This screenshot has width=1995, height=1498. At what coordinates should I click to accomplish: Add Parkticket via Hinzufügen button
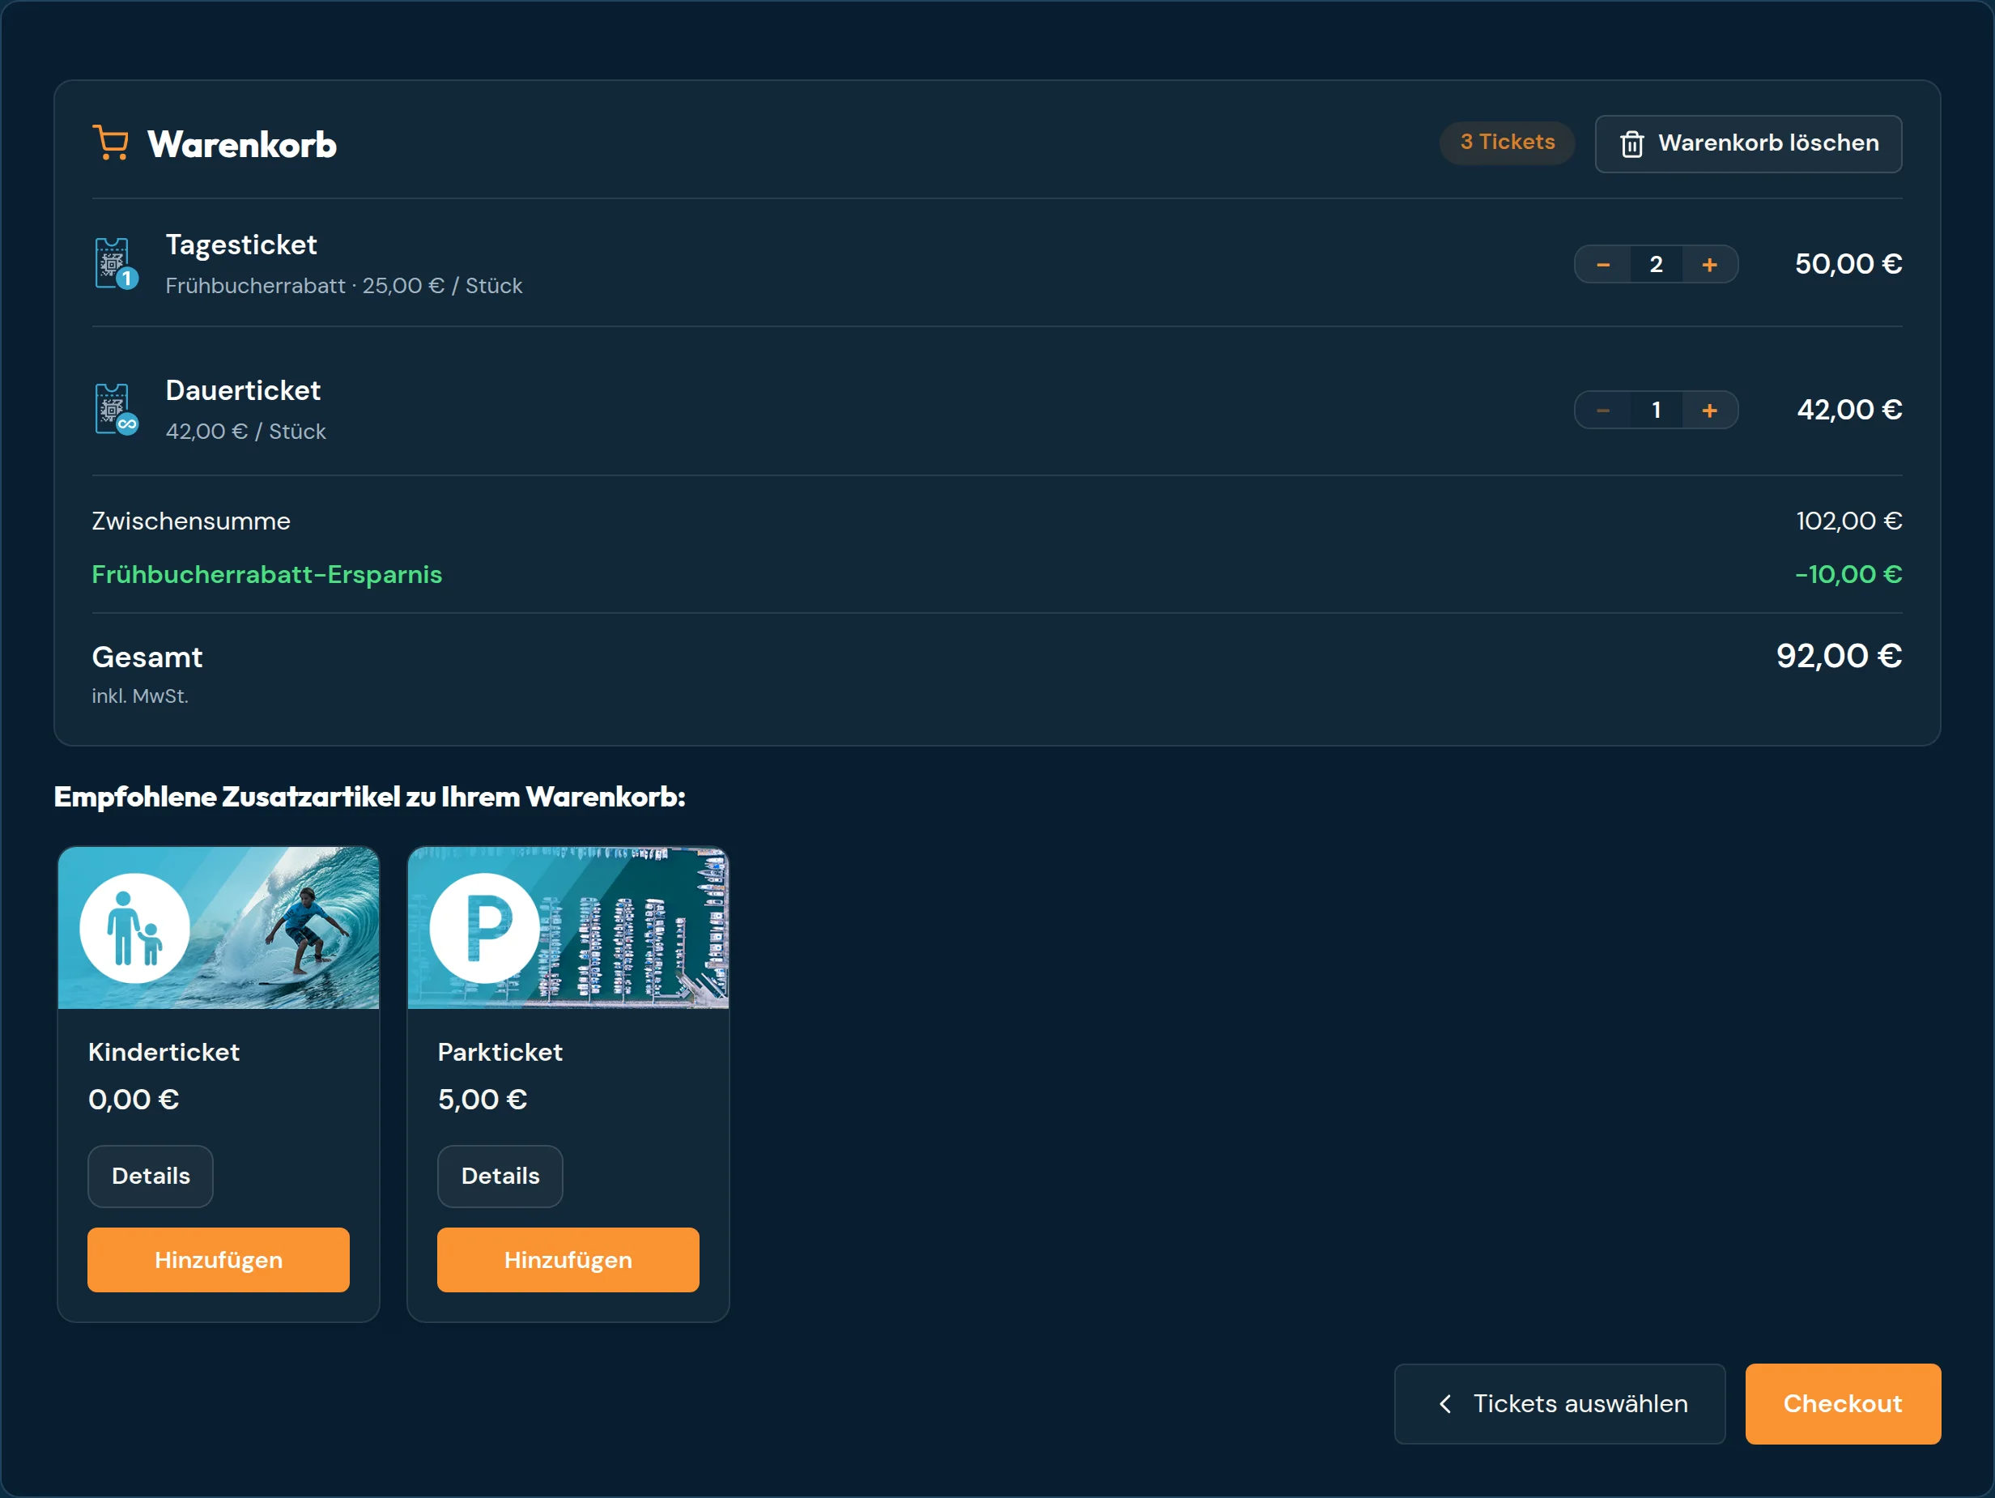[x=568, y=1260]
